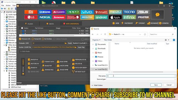Open T.POINT test point viewer
This screenshot has width=178, height=100.
coord(140,23)
